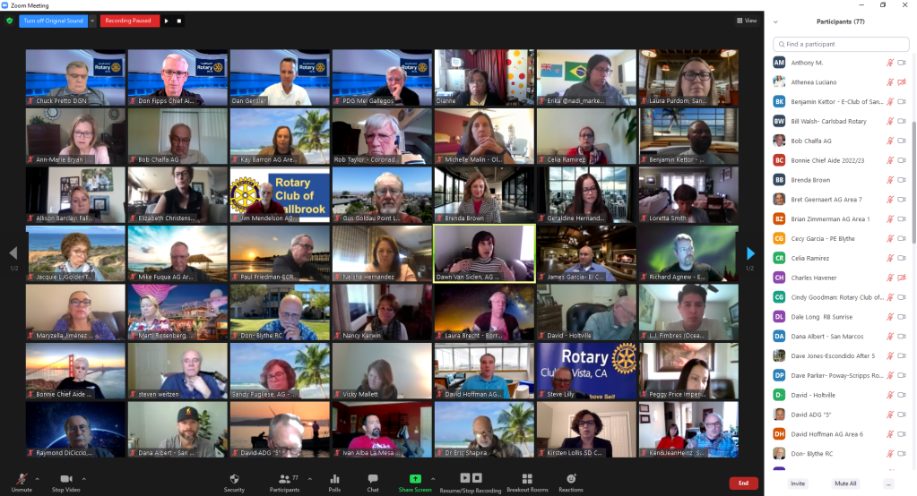
Task: Open the Chat panel
Action: (372, 483)
